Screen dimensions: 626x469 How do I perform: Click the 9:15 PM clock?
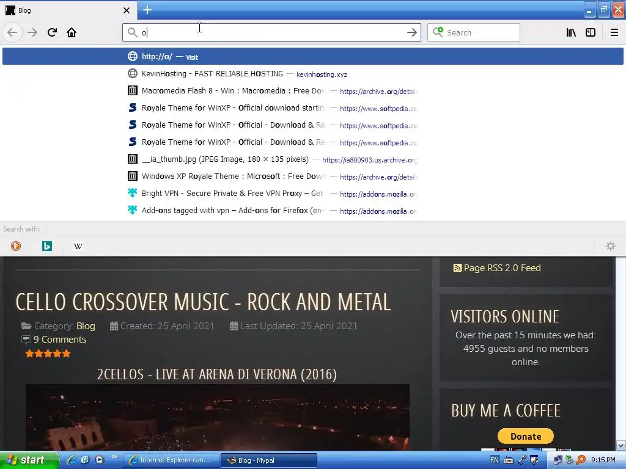pos(603,460)
